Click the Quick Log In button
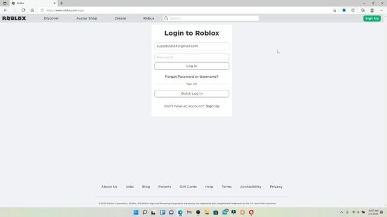387x217 pixels. tap(192, 93)
